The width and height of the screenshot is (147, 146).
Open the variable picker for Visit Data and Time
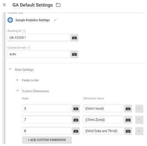128,131
